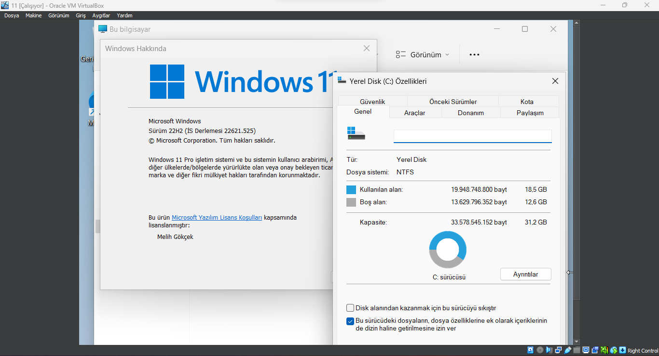Click the Ayrıntılar button
Screen dimensions: 659x356
coord(525,274)
